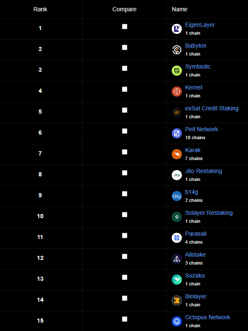
Task: Tick the compare checkbox for rank 5
Action: click(125, 110)
